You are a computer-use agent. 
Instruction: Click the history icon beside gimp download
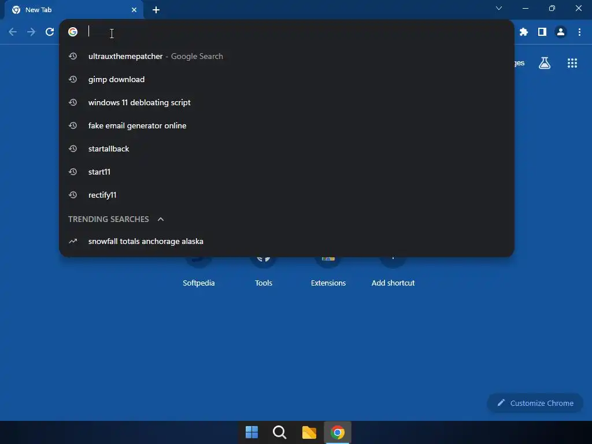(x=73, y=79)
